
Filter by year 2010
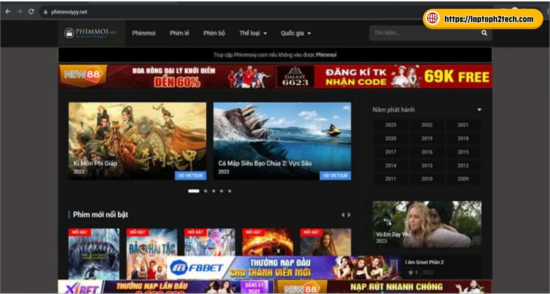pos(427,179)
